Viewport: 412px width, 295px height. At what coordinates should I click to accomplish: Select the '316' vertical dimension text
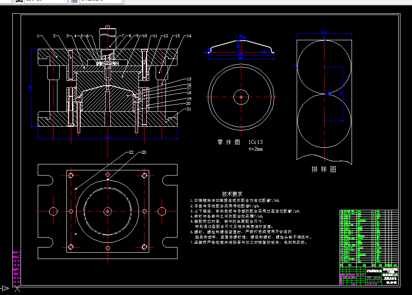(341, 94)
